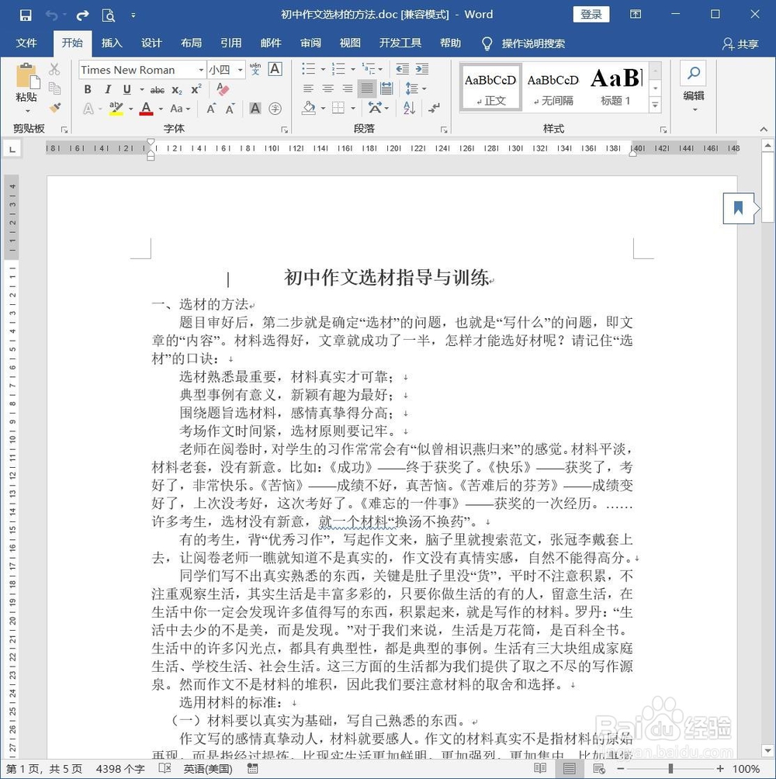The height and width of the screenshot is (779, 776).
Task: Click the vertical scrollbar down arrow
Action: pos(767,751)
